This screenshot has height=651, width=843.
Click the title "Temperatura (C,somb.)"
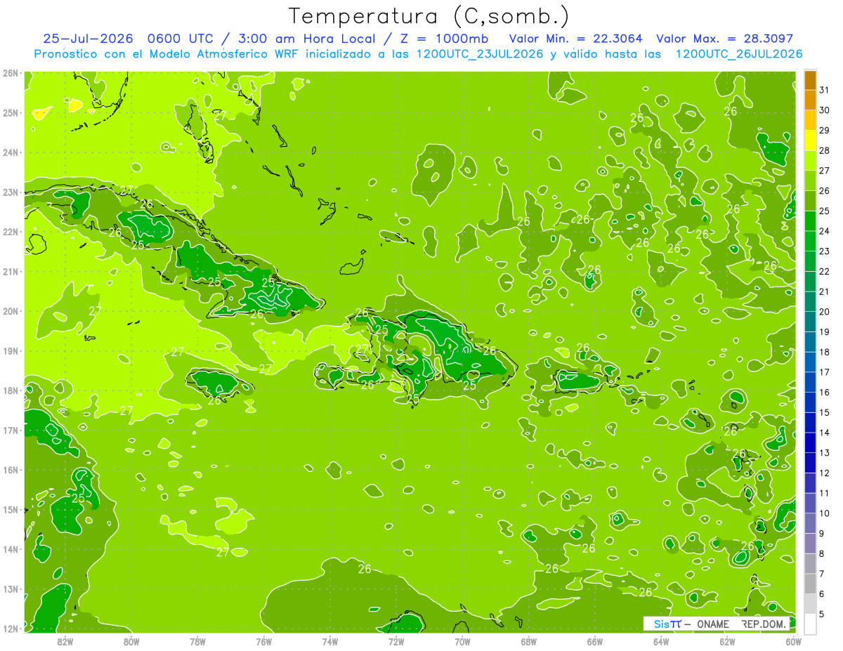pos(429,16)
